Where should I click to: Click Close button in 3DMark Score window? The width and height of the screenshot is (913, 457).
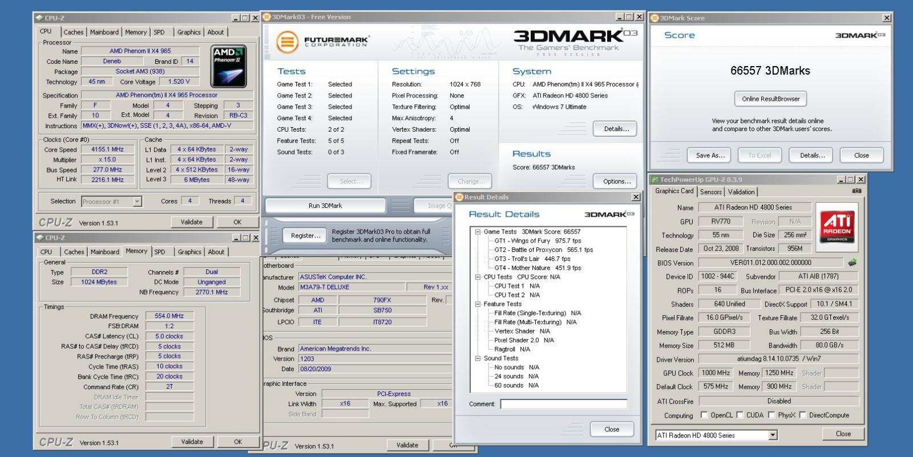coord(862,155)
